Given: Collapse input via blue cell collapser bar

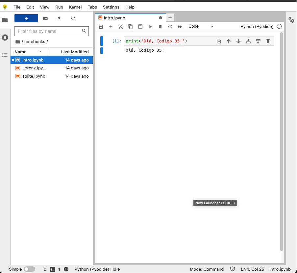Looking at the screenshot, I should click(x=102, y=41).
